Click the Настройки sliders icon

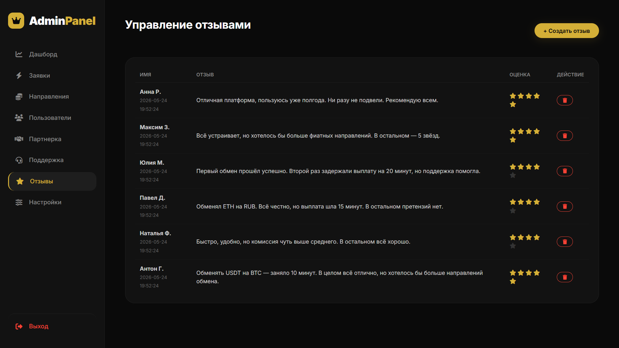[19, 202]
